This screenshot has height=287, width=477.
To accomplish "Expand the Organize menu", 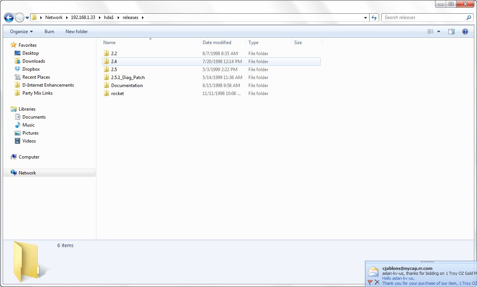I will [x=21, y=32].
